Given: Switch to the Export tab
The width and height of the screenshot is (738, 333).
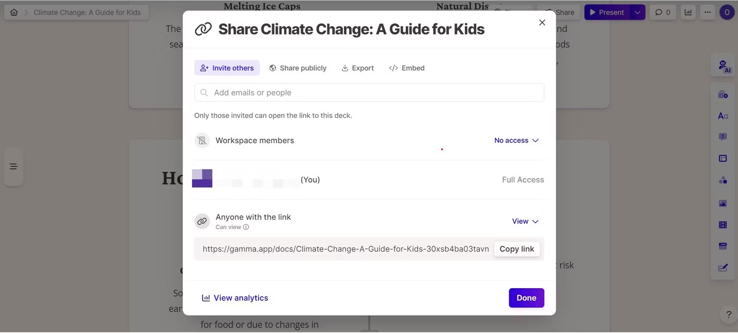Looking at the screenshot, I should (x=358, y=68).
